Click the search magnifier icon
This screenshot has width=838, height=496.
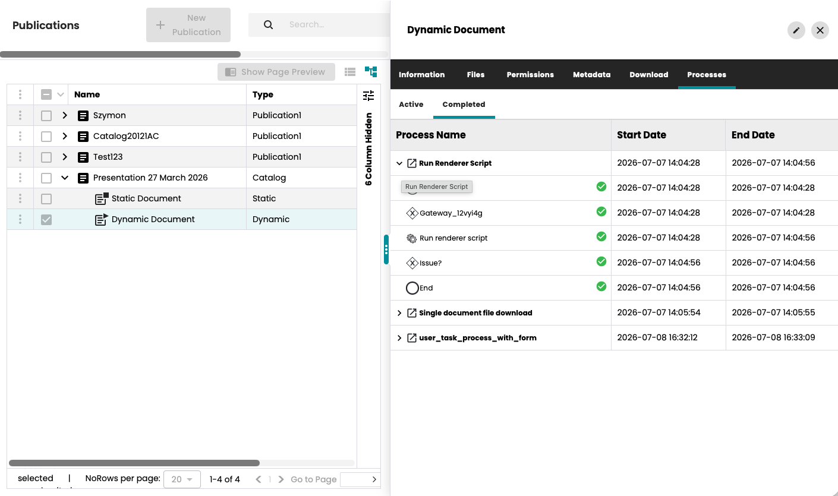pyautogui.click(x=269, y=25)
